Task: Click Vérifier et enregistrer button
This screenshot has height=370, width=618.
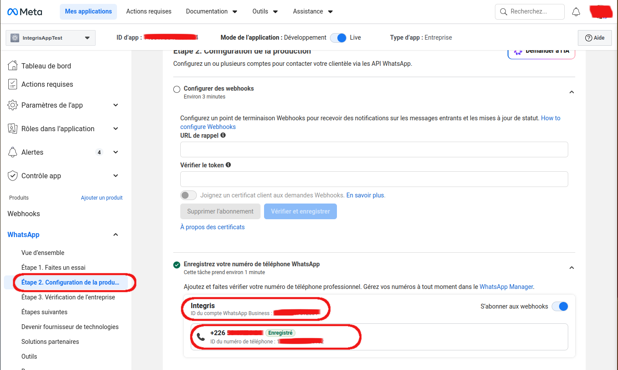Action: (300, 211)
